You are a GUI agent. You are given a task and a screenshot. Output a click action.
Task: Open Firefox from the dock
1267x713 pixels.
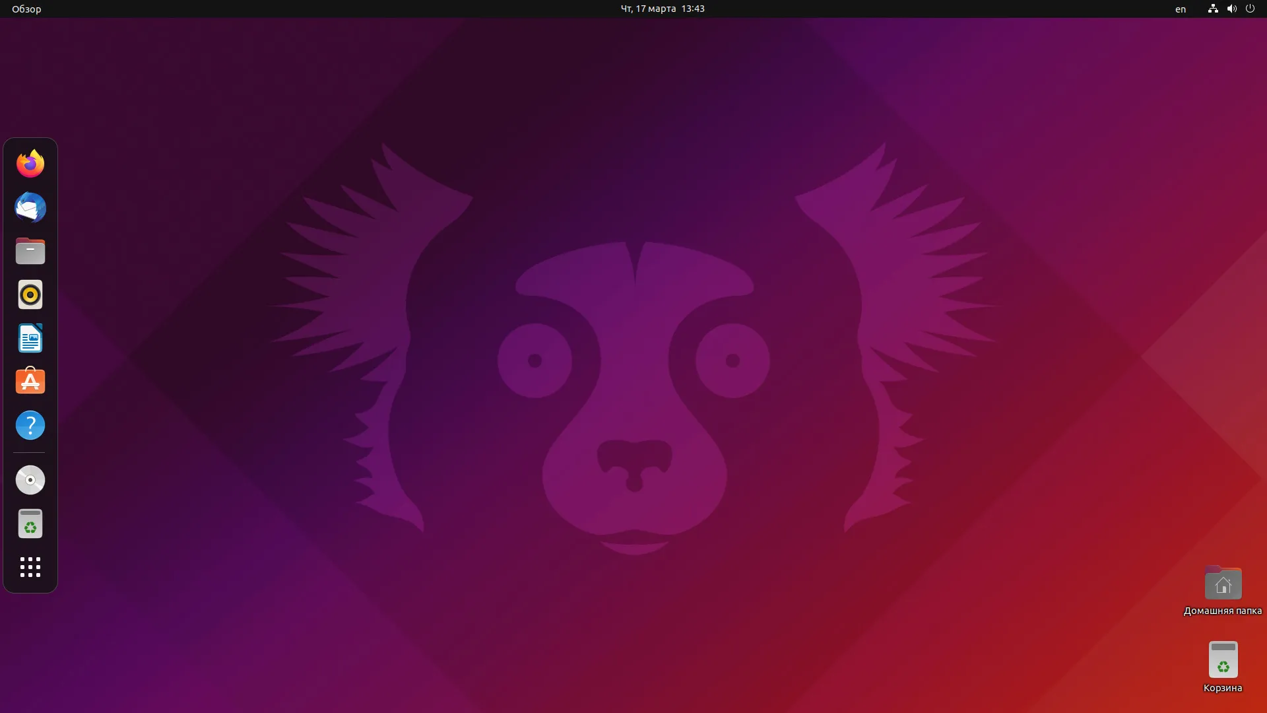[x=30, y=164]
